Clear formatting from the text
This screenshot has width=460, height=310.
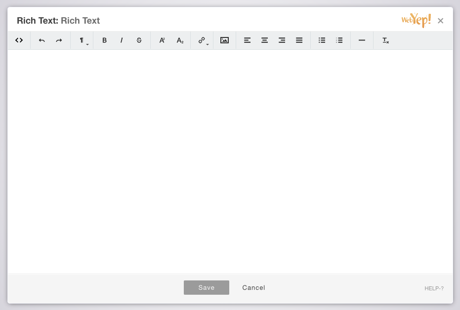(385, 40)
